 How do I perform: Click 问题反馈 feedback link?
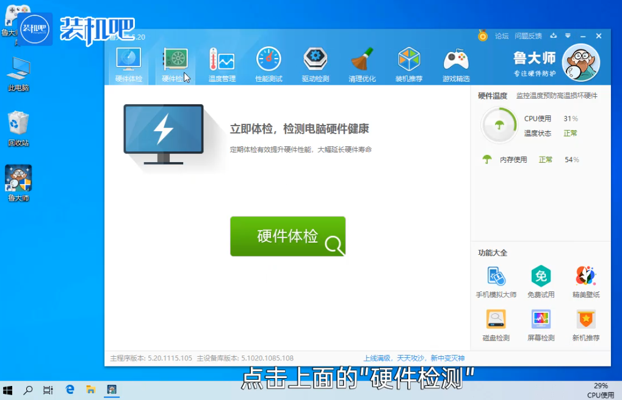tap(528, 36)
